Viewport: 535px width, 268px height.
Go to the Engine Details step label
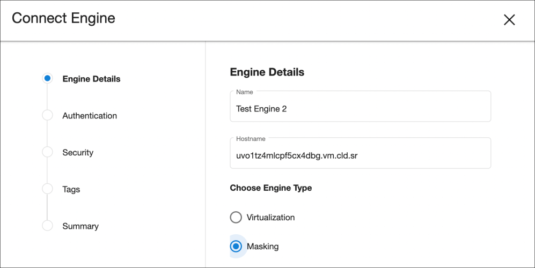click(x=91, y=79)
